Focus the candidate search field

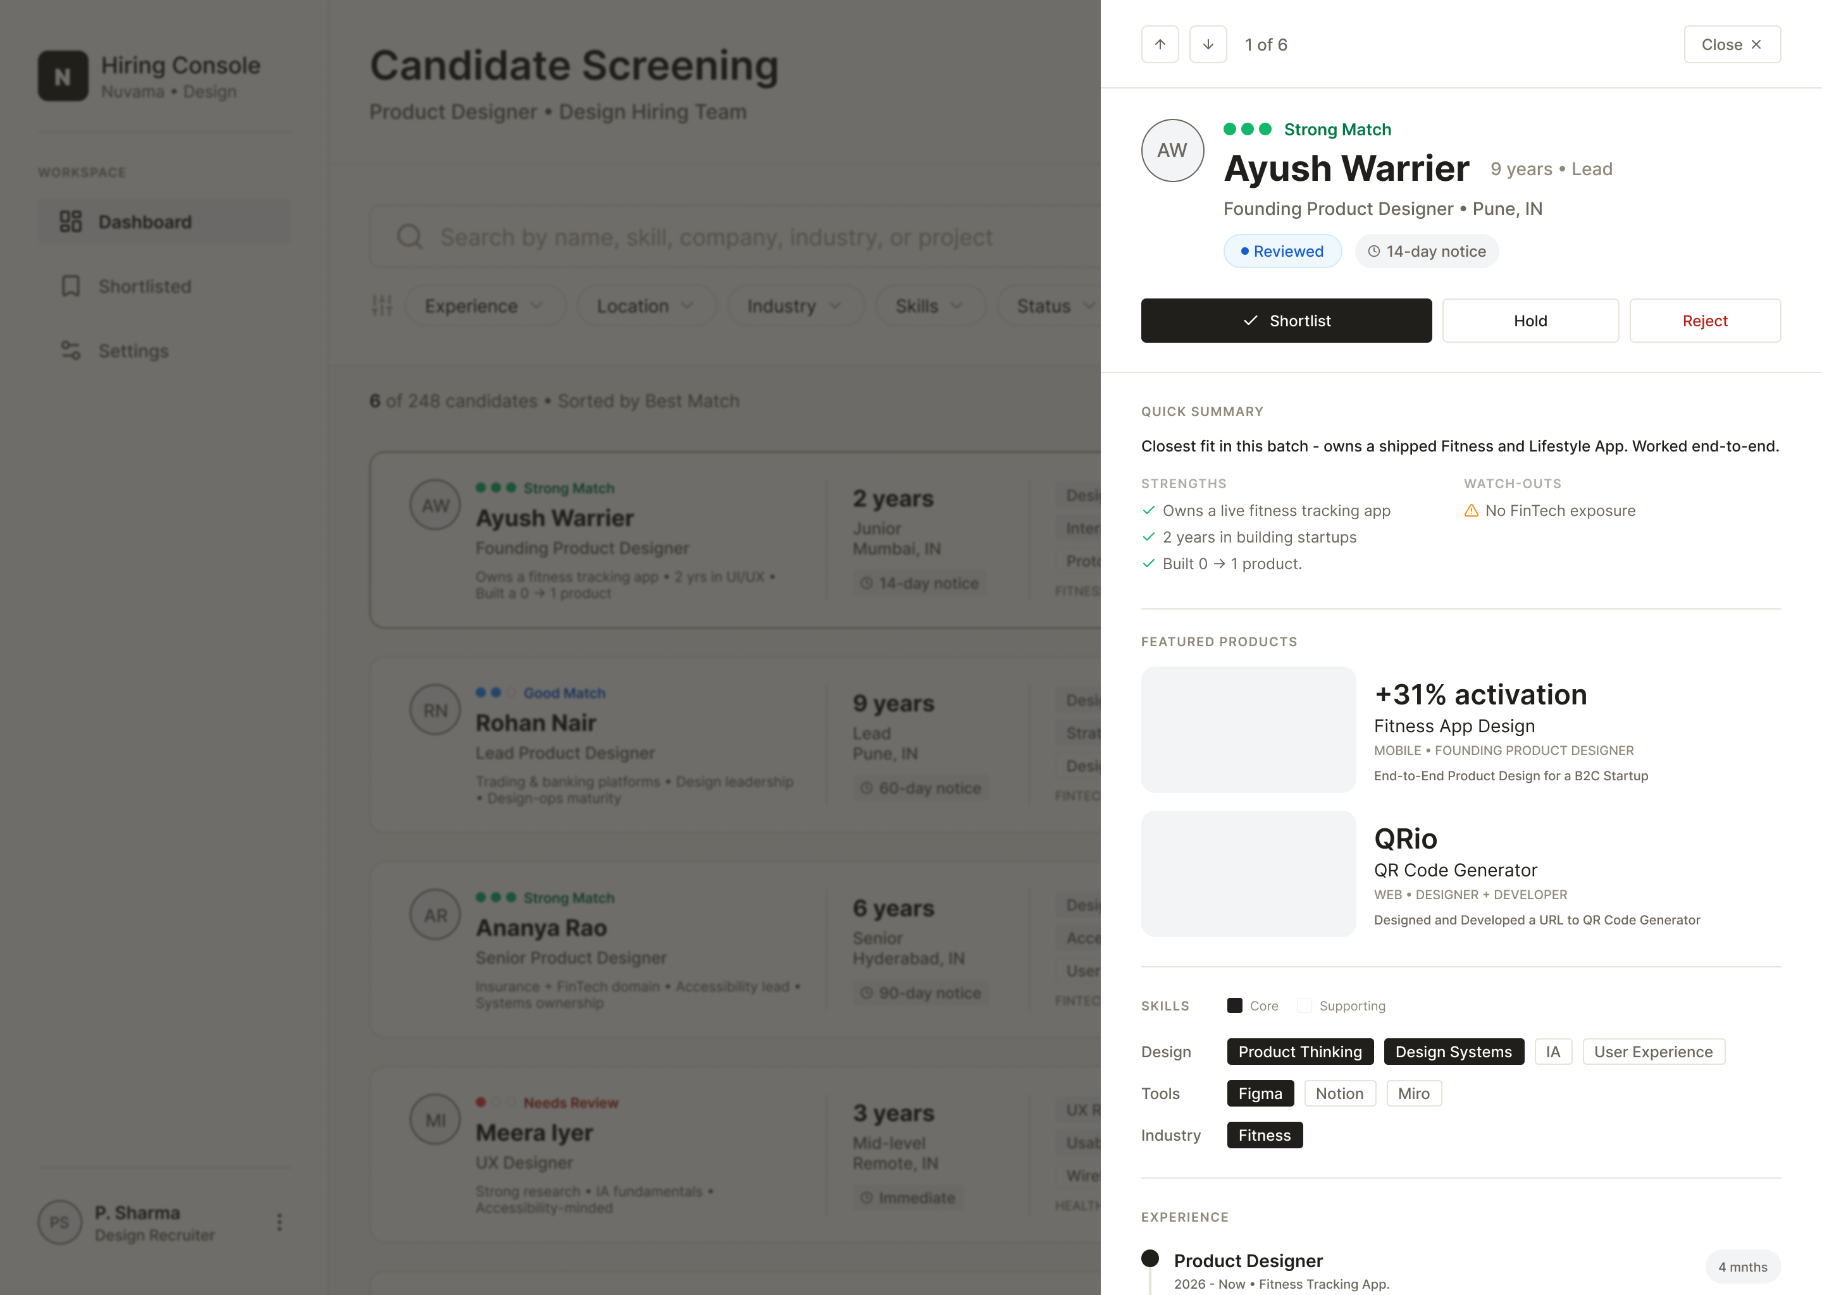(x=734, y=237)
